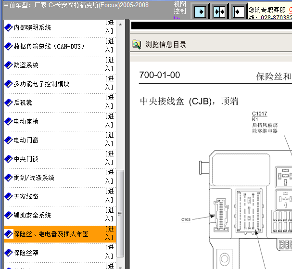Open 后视镜 via its [进入] link

(x=109, y=102)
